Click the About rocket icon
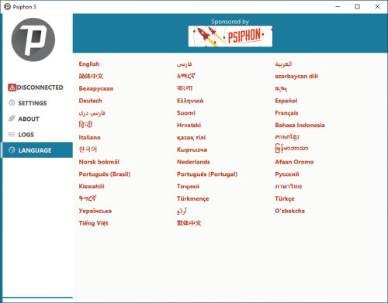The width and height of the screenshot is (388, 303). (12, 119)
